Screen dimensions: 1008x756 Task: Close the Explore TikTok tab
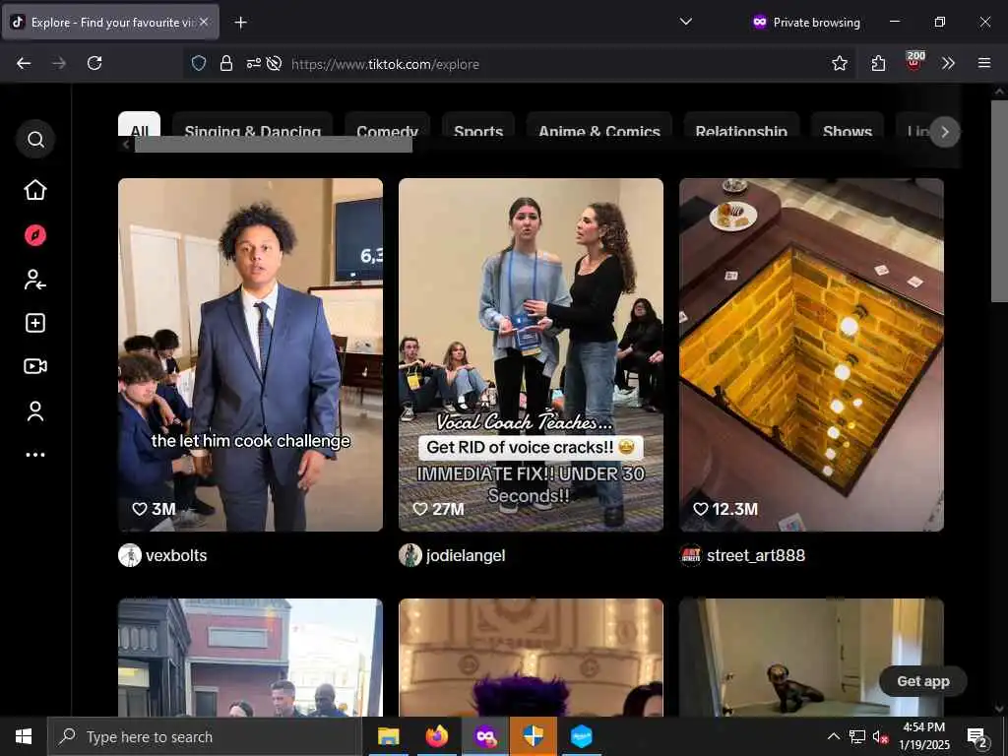pos(203,22)
